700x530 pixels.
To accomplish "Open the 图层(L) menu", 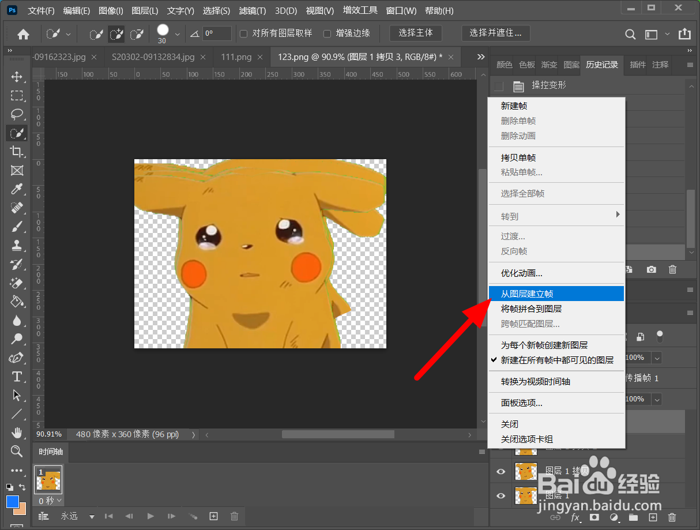I will [145, 11].
